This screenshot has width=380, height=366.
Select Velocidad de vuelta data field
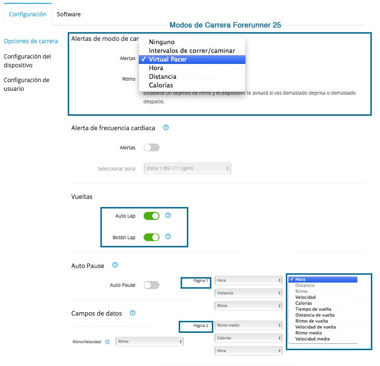[x=323, y=327]
